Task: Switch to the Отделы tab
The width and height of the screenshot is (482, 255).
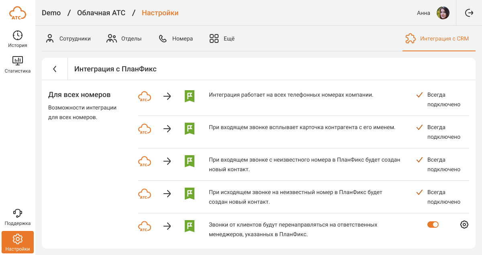Action: click(x=124, y=39)
